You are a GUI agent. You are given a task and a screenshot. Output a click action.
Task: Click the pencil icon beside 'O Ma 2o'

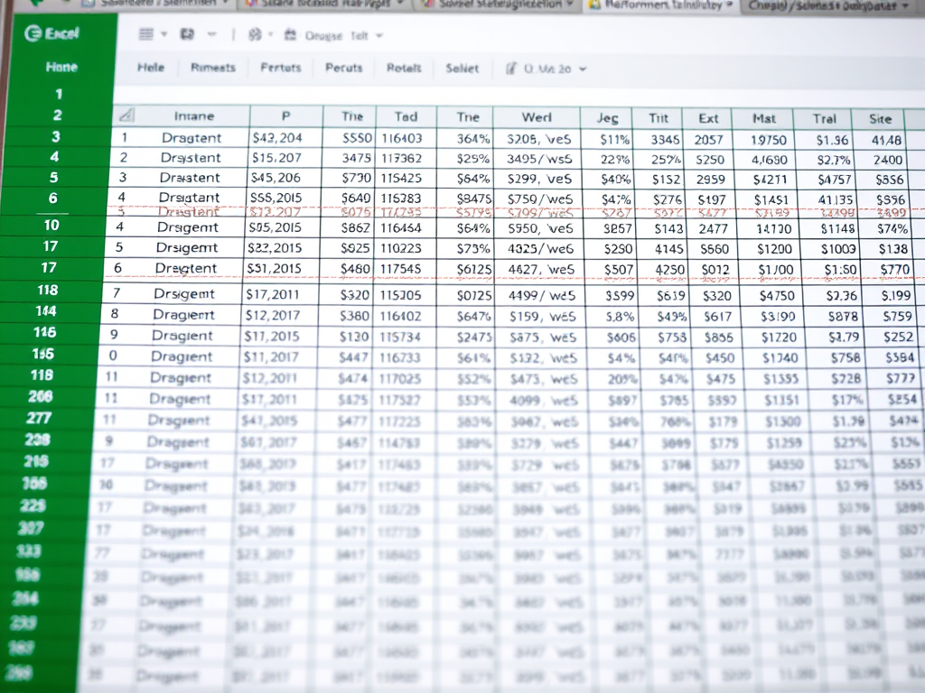point(511,68)
